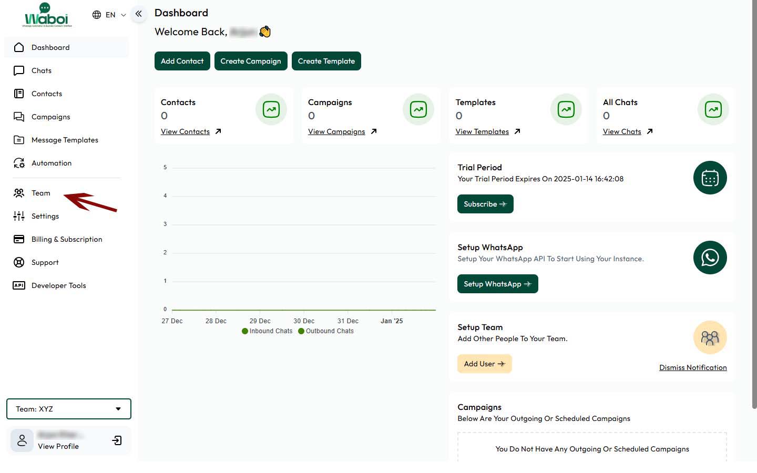Click the View Campaigns link

pos(336,131)
